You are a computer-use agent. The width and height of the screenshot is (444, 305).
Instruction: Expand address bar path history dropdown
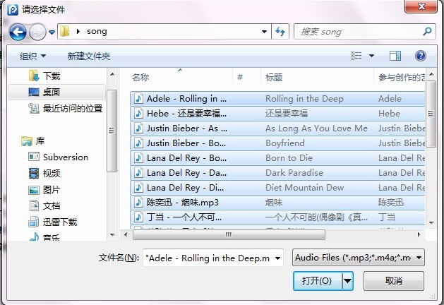coord(264,32)
